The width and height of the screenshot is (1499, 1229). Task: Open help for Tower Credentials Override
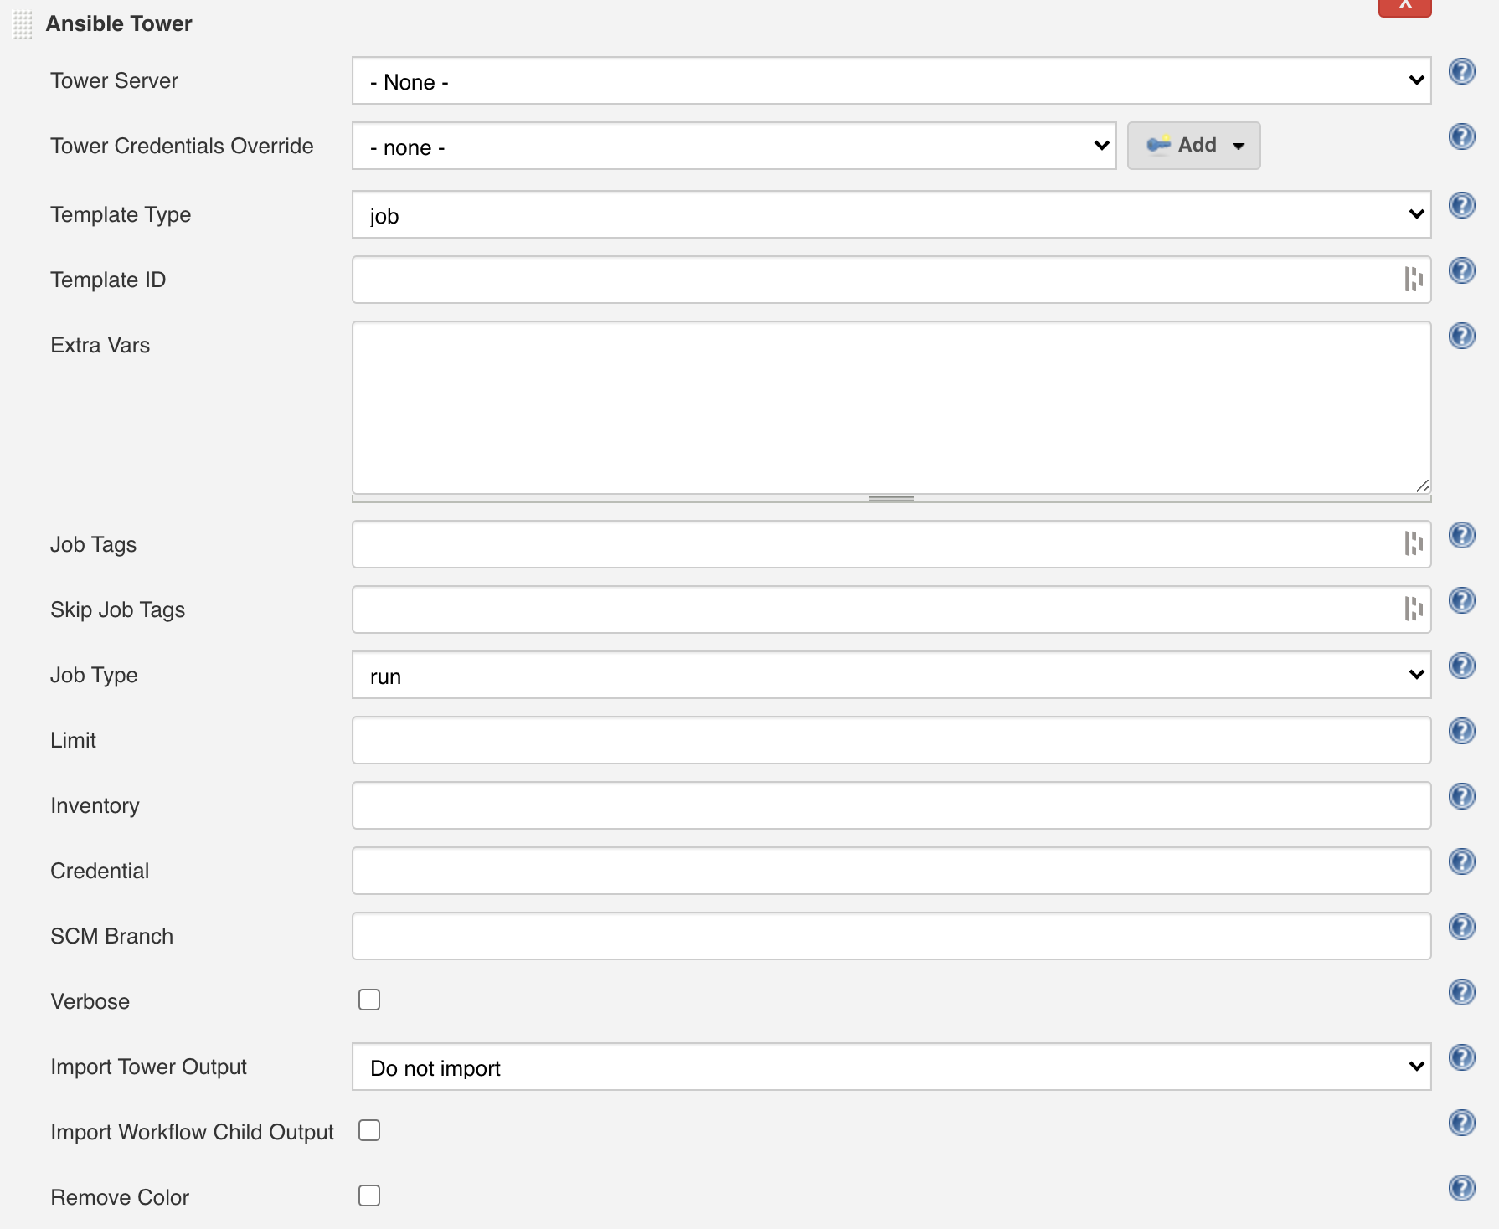coord(1462,136)
